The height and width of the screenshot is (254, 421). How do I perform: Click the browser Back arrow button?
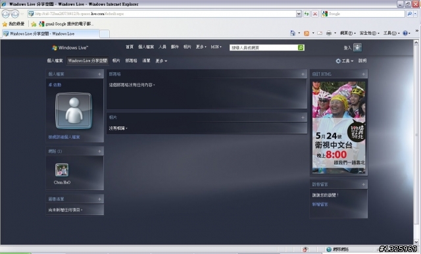click(6, 14)
